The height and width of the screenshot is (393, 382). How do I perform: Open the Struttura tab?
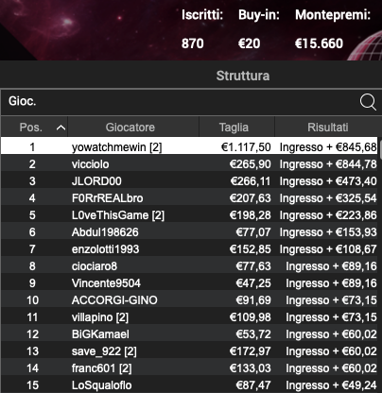(243, 76)
